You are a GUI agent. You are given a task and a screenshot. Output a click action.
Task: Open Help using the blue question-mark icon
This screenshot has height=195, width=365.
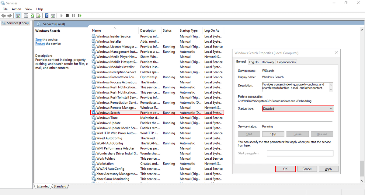point(47,16)
